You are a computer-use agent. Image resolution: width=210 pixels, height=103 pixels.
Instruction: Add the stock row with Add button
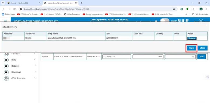202,56
